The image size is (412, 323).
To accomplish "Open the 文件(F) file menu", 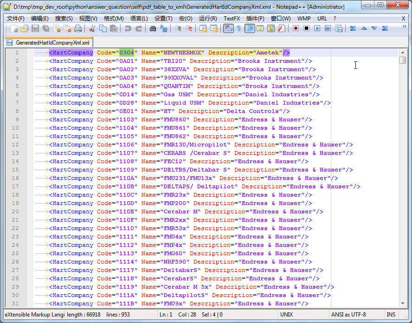I will click(x=16, y=19).
